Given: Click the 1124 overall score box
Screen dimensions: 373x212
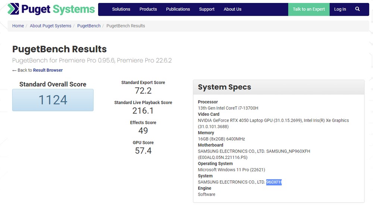Looking at the screenshot, I should click(53, 100).
